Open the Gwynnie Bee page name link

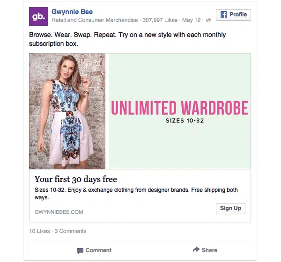(x=72, y=12)
